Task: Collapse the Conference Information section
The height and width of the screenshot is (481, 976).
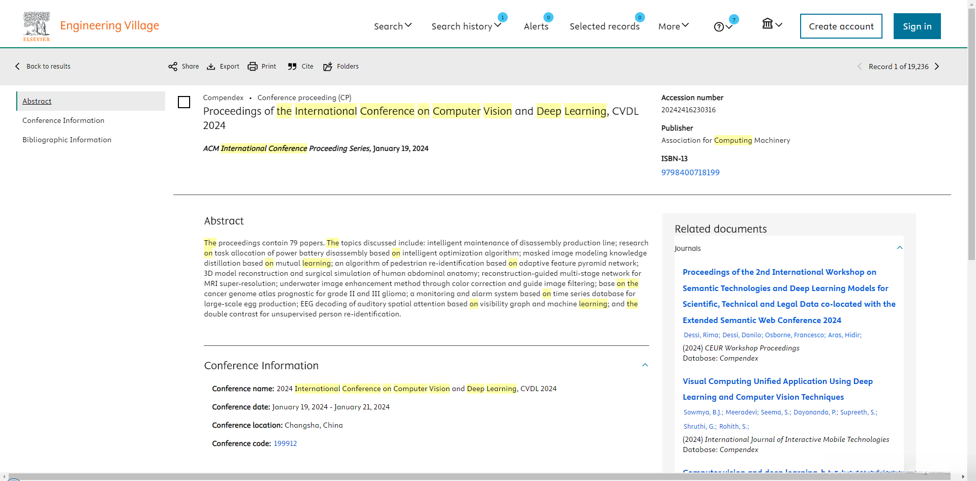Action: point(645,365)
